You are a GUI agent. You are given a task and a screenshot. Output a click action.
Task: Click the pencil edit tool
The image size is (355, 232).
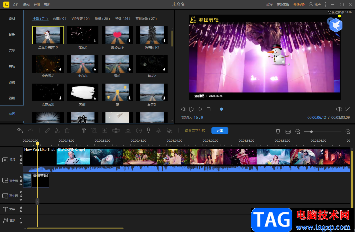47,130
